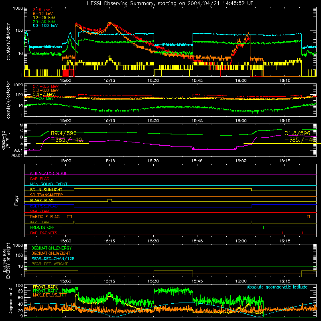The image size is (321, 321).
Task: Click the 0.3-0.8 MeV legend label
Action: (46, 90)
